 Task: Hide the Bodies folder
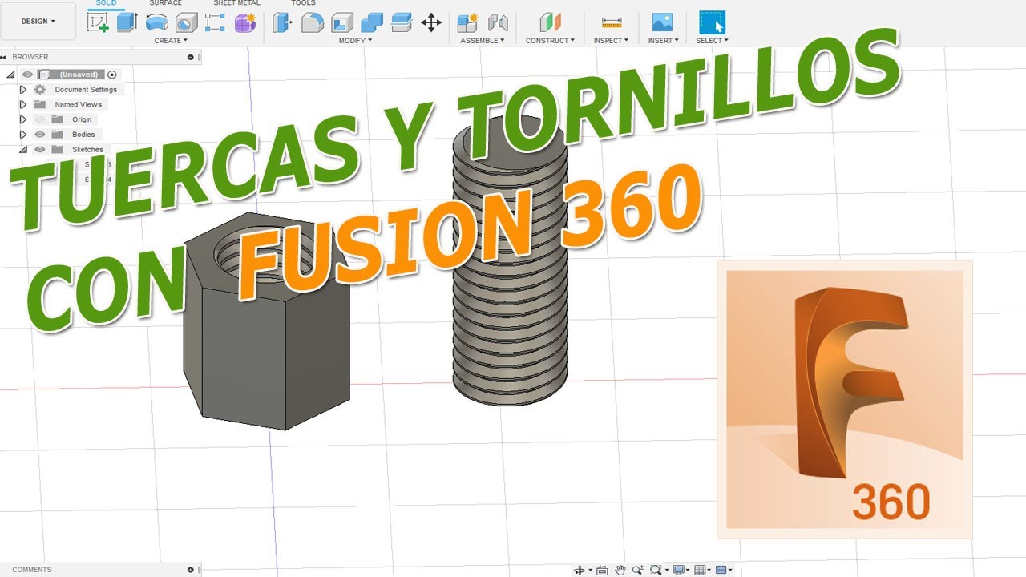click(39, 135)
